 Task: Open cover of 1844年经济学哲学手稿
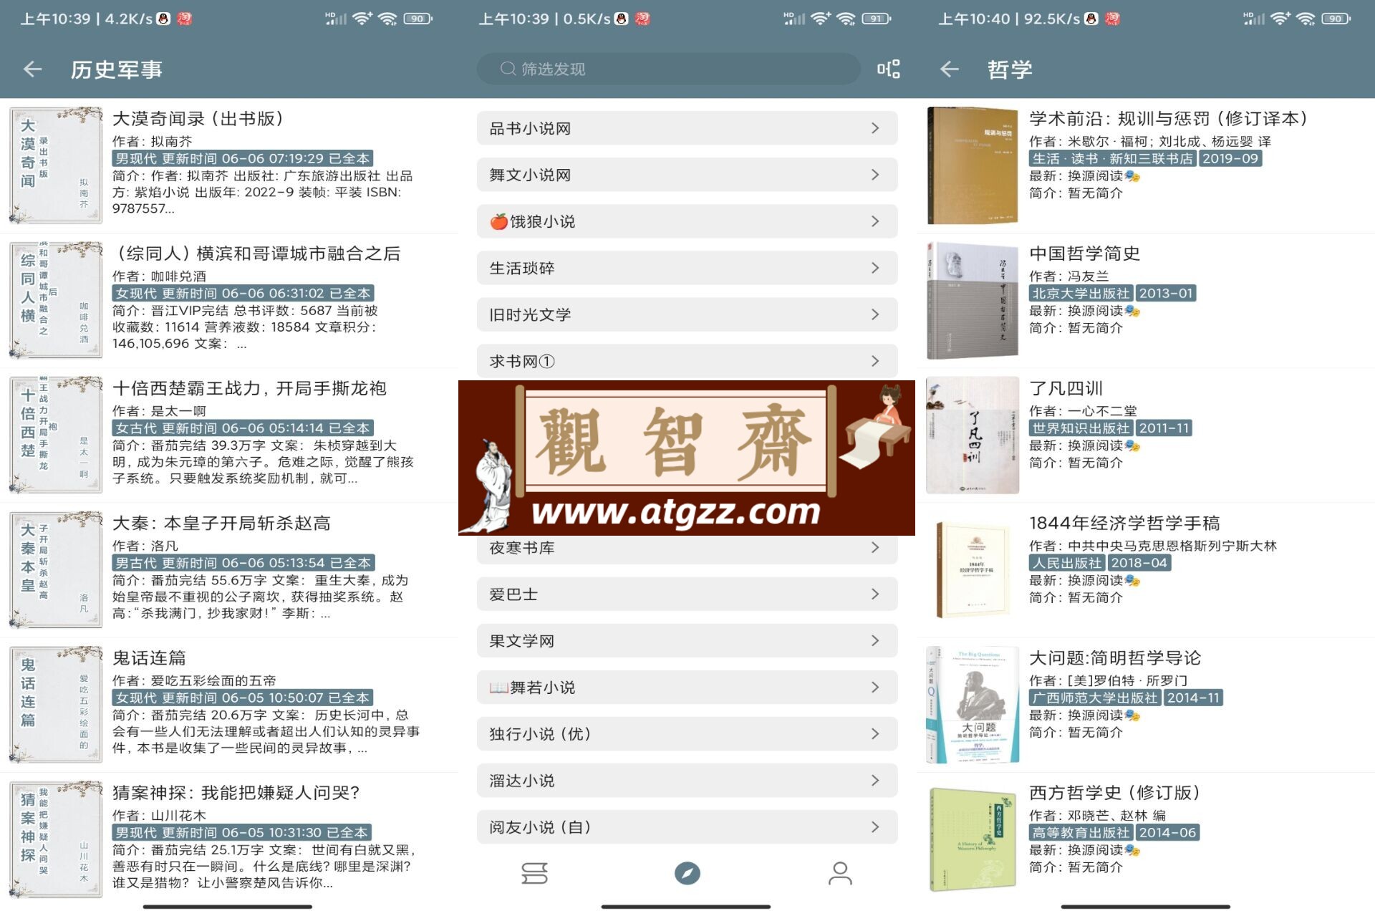click(x=973, y=569)
